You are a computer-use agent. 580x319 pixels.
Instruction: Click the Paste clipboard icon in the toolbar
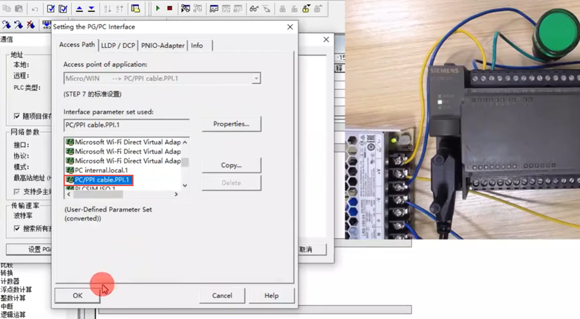pyautogui.click(x=19, y=9)
